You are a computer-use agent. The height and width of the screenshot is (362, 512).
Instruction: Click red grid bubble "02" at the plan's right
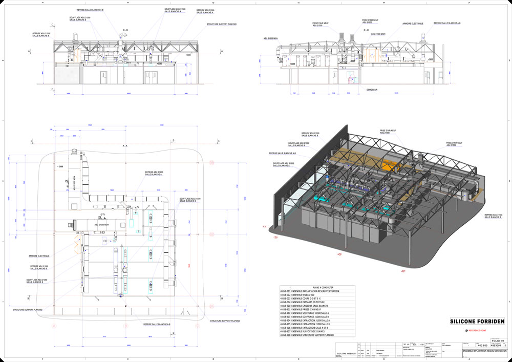211,234
